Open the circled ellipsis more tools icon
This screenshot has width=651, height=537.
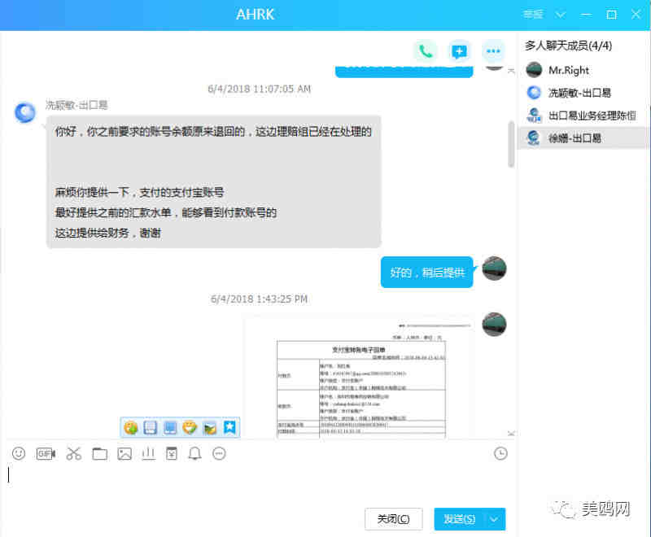coord(219,453)
